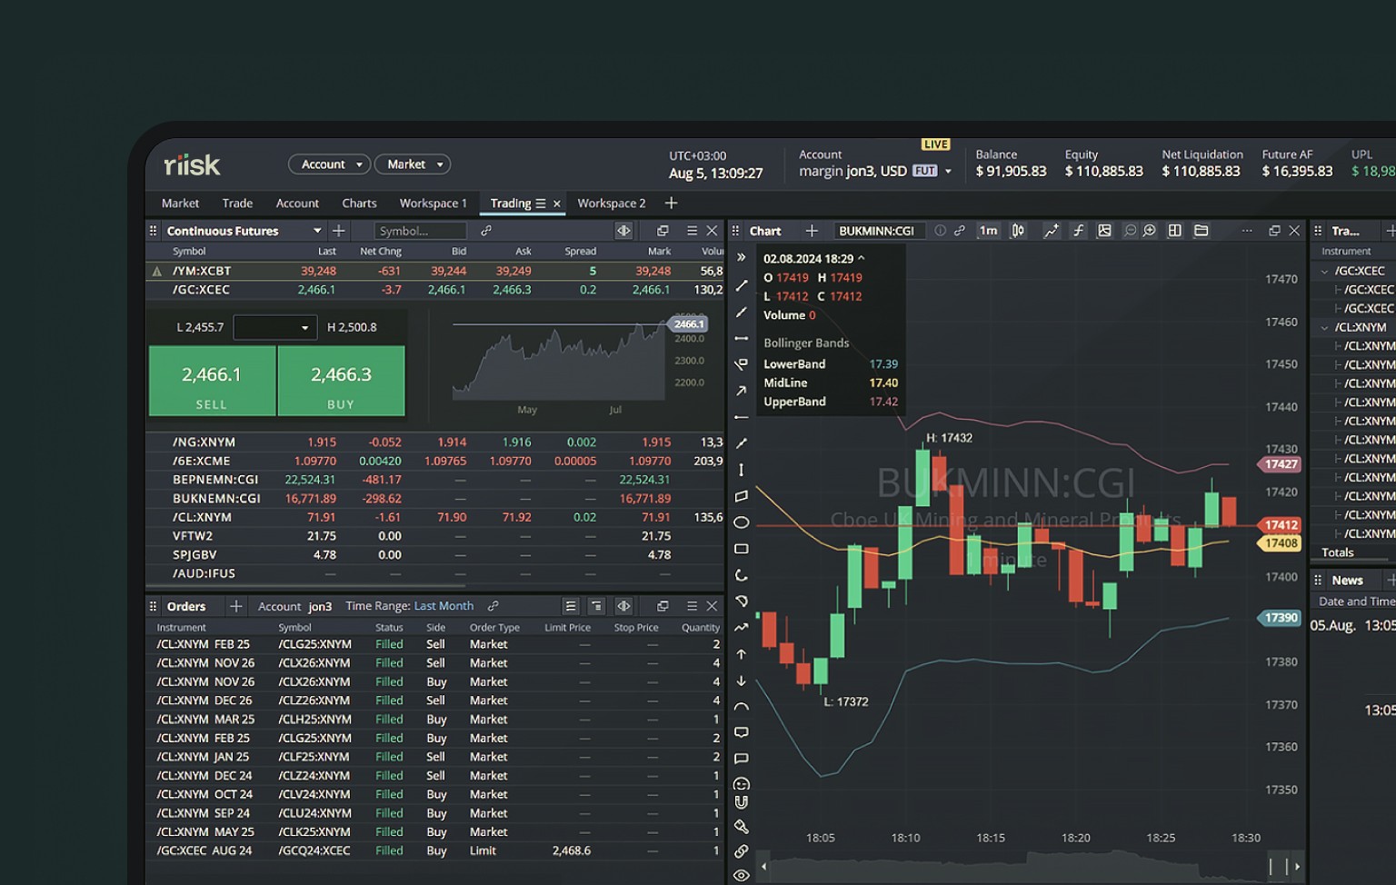Open the chart templates folder icon
This screenshot has height=885, width=1396.
tap(1202, 231)
